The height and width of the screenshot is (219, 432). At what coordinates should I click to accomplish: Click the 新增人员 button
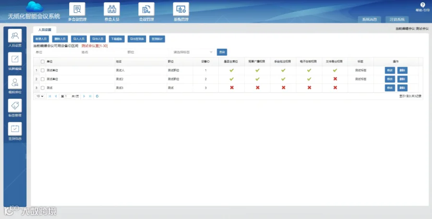(x=41, y=39)
